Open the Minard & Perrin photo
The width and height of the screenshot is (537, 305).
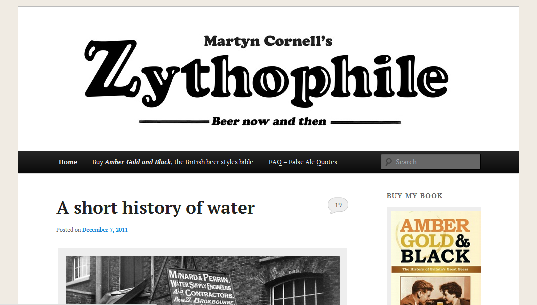pos(203,280)
